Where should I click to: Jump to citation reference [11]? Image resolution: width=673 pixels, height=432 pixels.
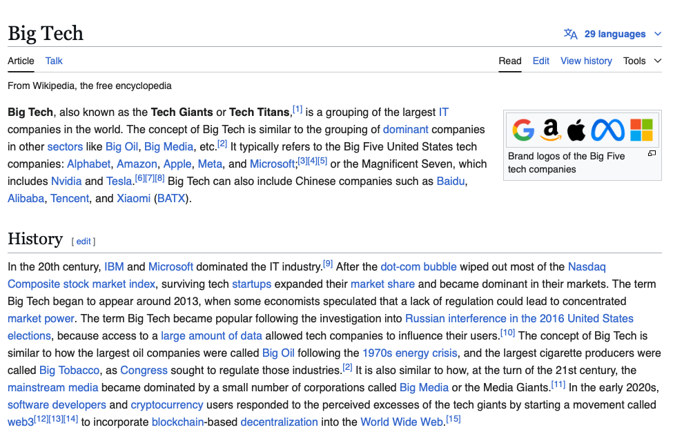558,384
